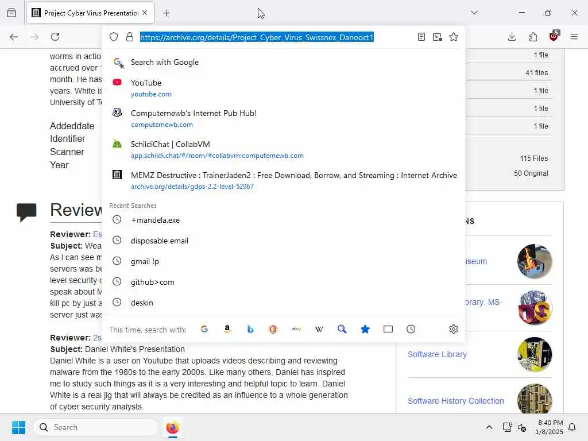
Task: Open MS-DOS library thumbnail
Action: coord(535,308)
